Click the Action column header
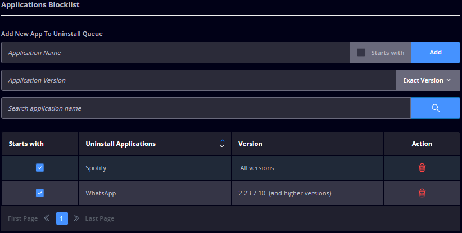The image size is (462, 233). pyautogui.click(x=422, y=144)
